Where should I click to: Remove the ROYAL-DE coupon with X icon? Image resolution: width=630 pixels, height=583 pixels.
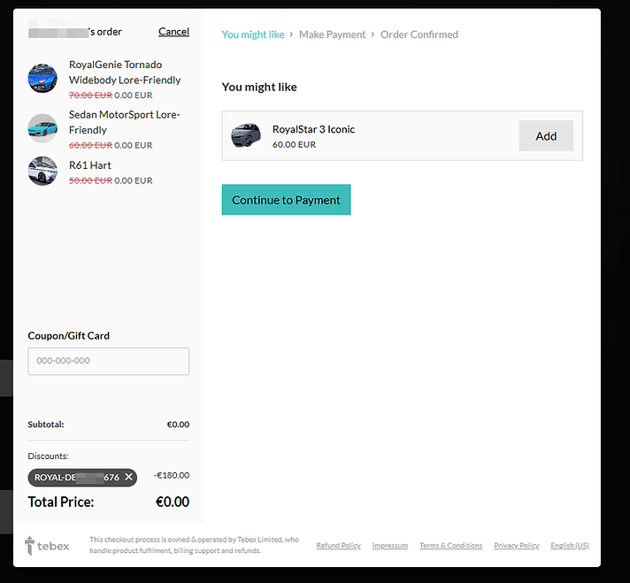click(x=128, y=477)
